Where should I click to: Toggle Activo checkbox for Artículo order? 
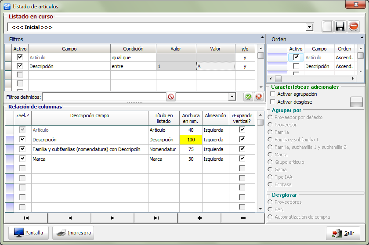296,57
